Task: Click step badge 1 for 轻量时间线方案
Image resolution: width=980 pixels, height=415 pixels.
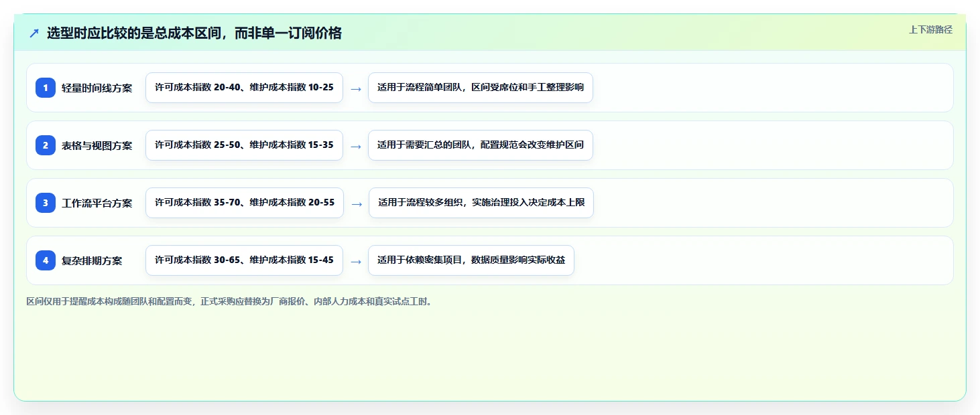Action: coord(46,88)
